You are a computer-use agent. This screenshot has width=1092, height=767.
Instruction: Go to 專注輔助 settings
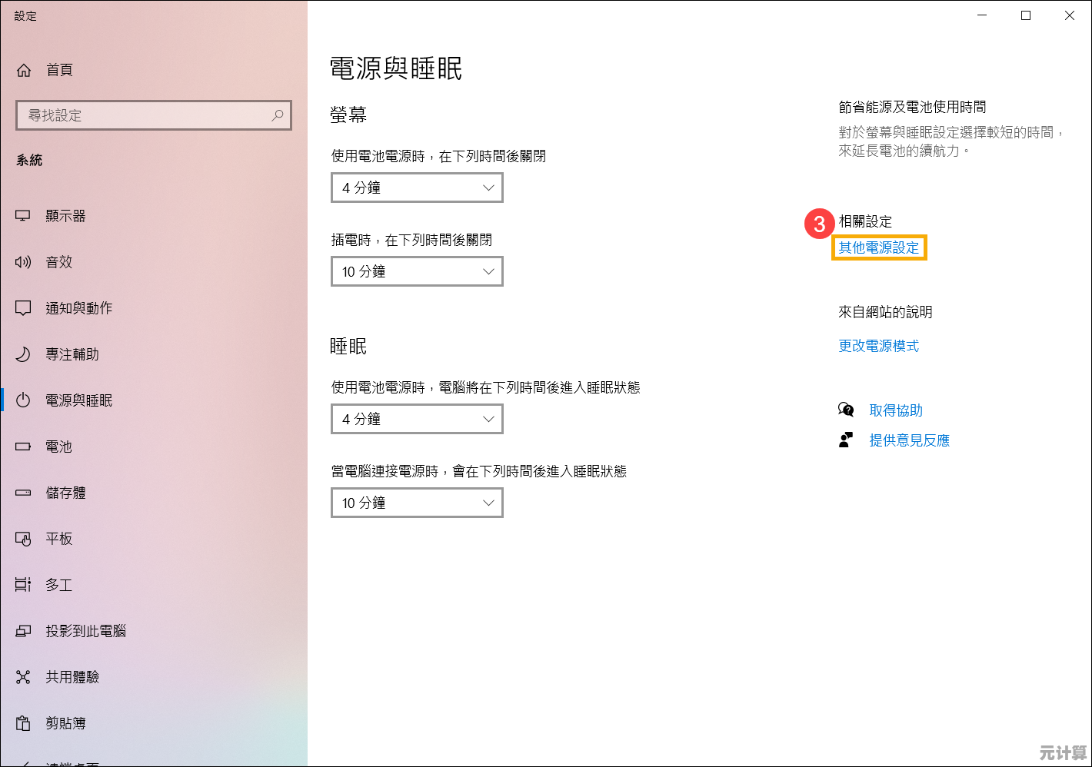tap(154, 354)
